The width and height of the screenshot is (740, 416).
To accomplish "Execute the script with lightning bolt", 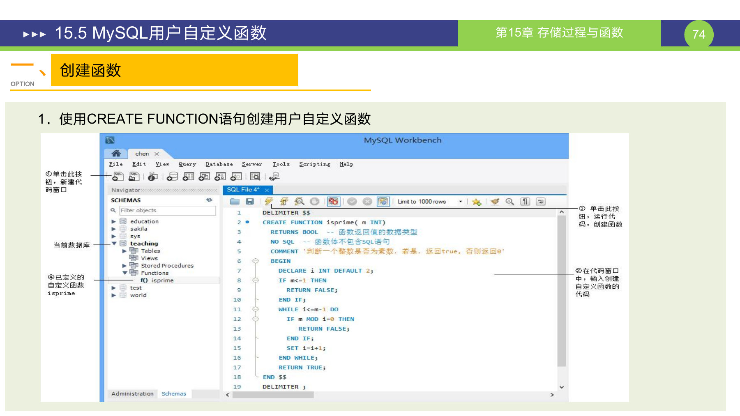I will [269, 201].
